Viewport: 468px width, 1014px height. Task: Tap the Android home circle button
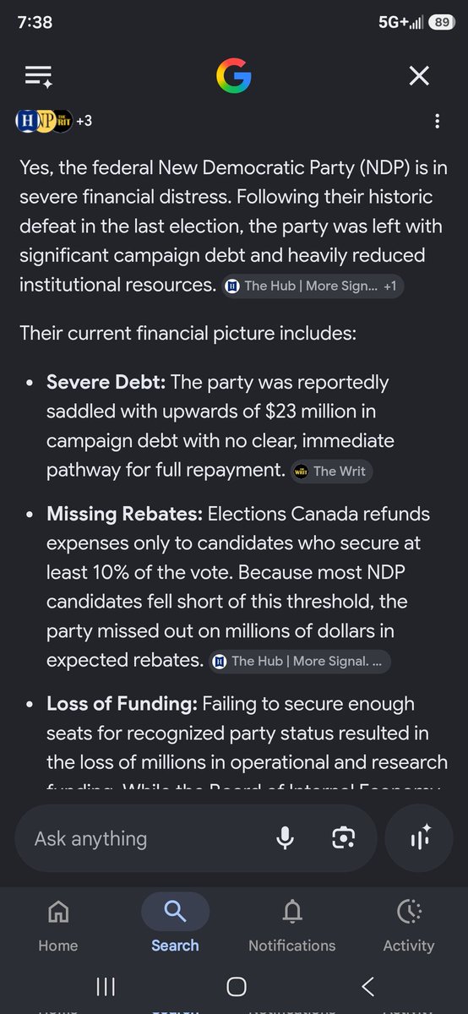(237, 985)
